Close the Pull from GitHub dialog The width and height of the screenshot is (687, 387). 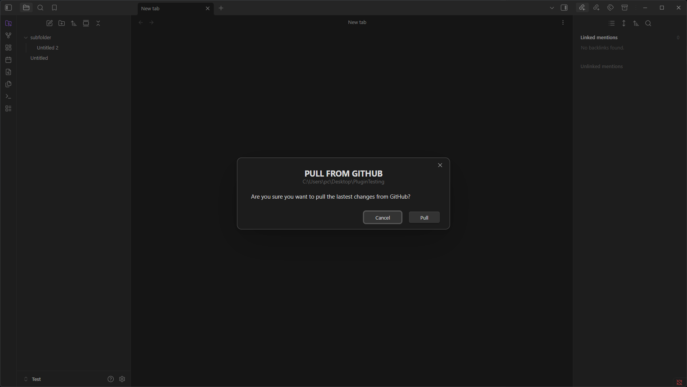(440, 165)
